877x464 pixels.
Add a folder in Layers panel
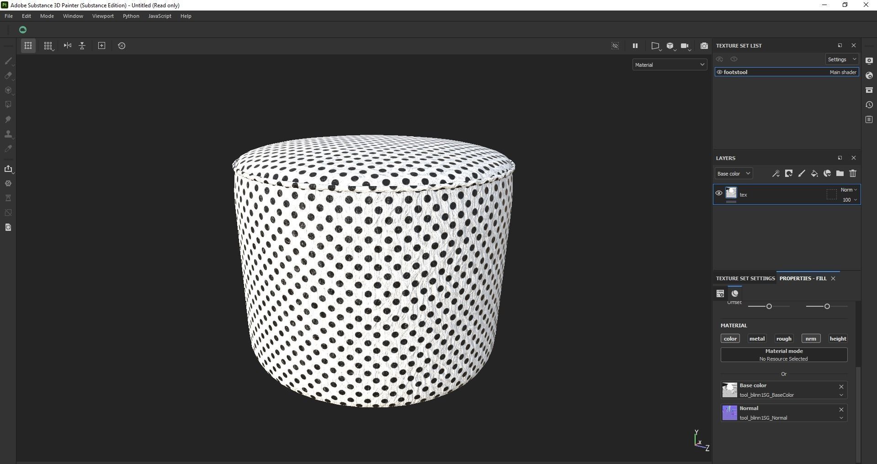(840, 174)
